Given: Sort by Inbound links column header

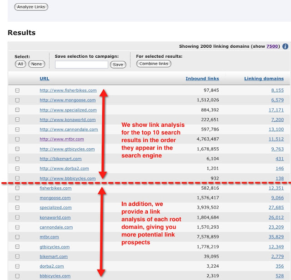Looking at the screenshot, I should pos(202,79).
